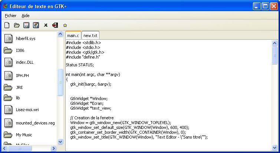Click editor vertical scrollbar thumb

[x=274, y=55]
